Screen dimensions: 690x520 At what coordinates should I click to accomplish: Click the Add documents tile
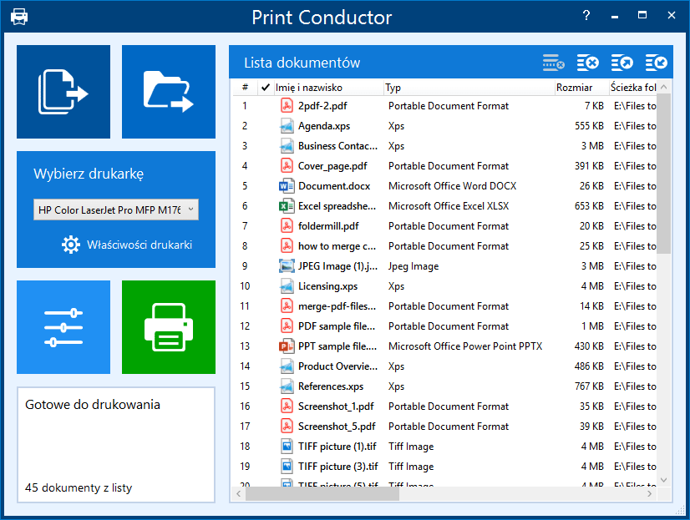(63, 92)
